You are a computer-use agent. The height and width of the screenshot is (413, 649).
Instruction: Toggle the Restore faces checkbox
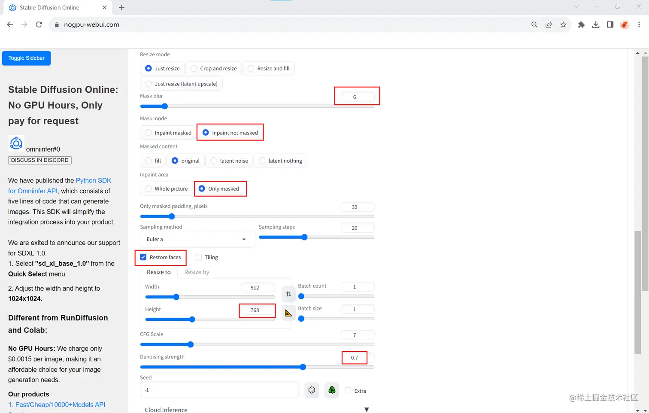tap(143, 257)
